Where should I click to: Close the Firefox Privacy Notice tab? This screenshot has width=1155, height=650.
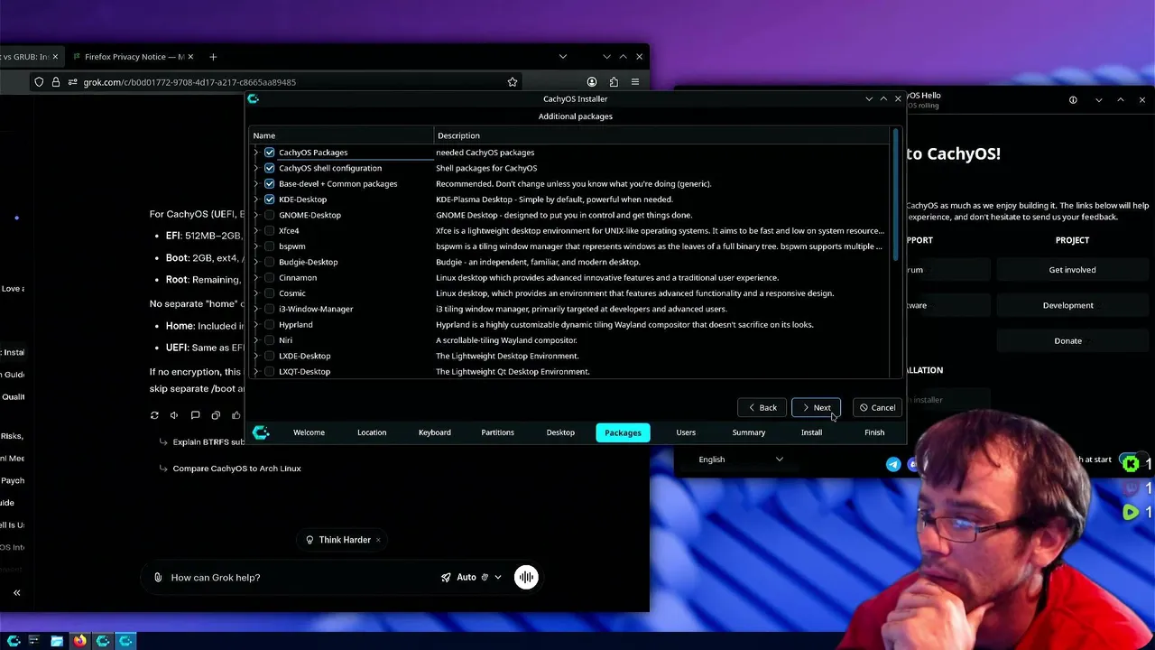pyautogui.click(x=192, y=57)
